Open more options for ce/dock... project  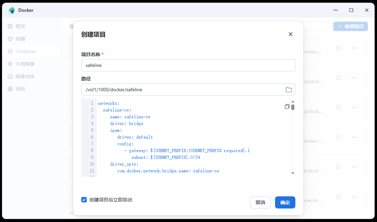pos(355,78)
